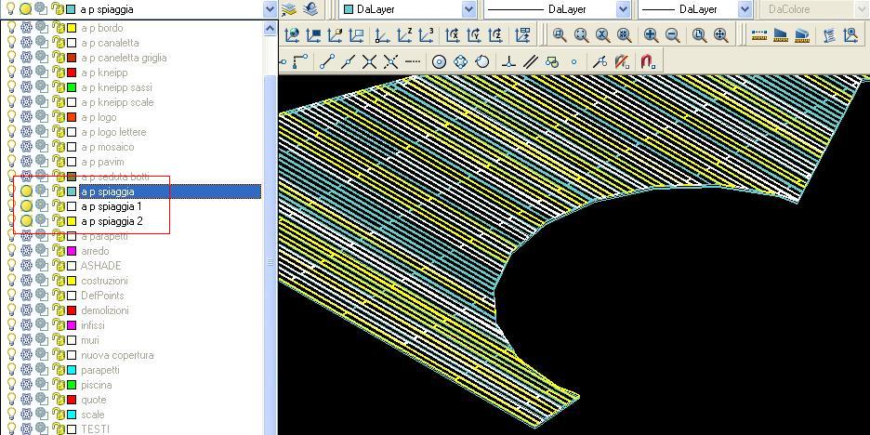Pick the 3 Point UCS tool
Viewport: 870px width, 435px height.
tap(426, 35)
